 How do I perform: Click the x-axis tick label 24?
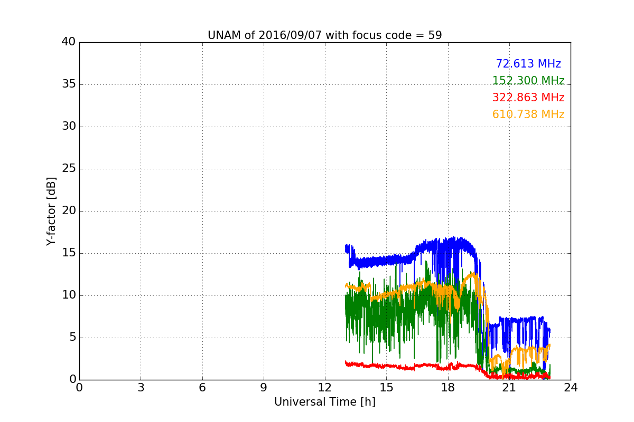571,388
